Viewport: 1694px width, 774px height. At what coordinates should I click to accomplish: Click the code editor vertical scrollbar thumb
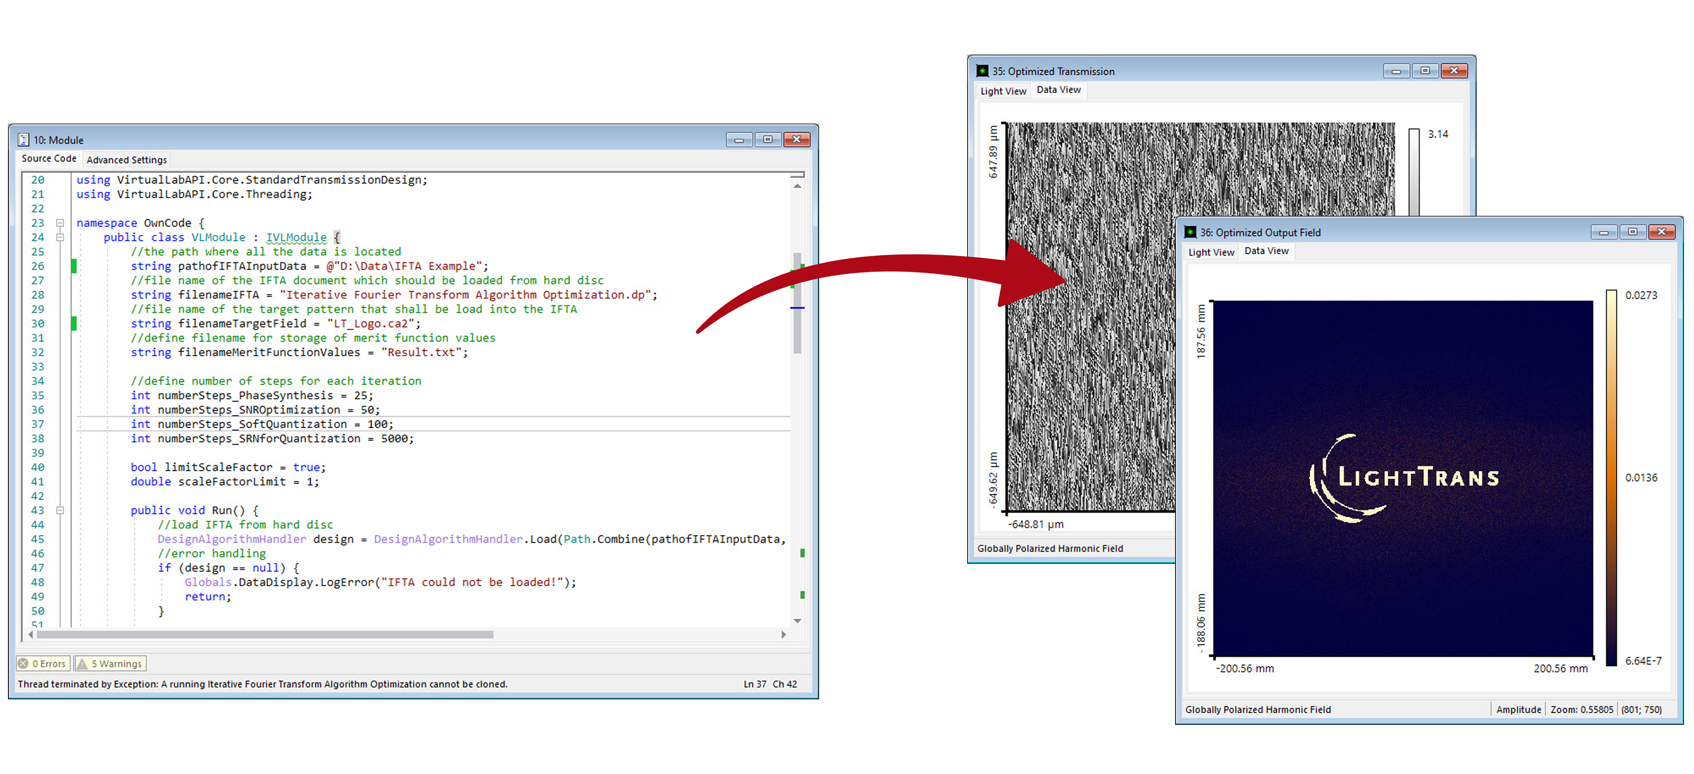798,303
